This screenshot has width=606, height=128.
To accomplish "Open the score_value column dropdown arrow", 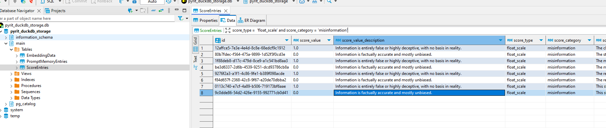I will pos(329,40).
